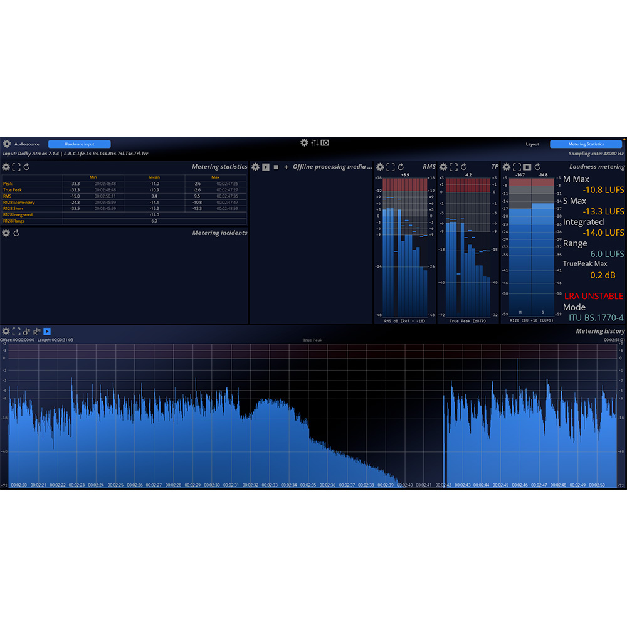Image resolution: width=627 pixels, height=627 pixels.
Task: Maximize the Metering statistics panel
Action: point(16,167)
